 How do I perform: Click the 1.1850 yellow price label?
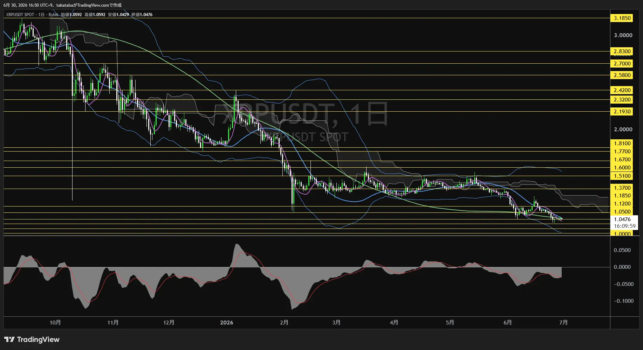(x=622, y=196)
